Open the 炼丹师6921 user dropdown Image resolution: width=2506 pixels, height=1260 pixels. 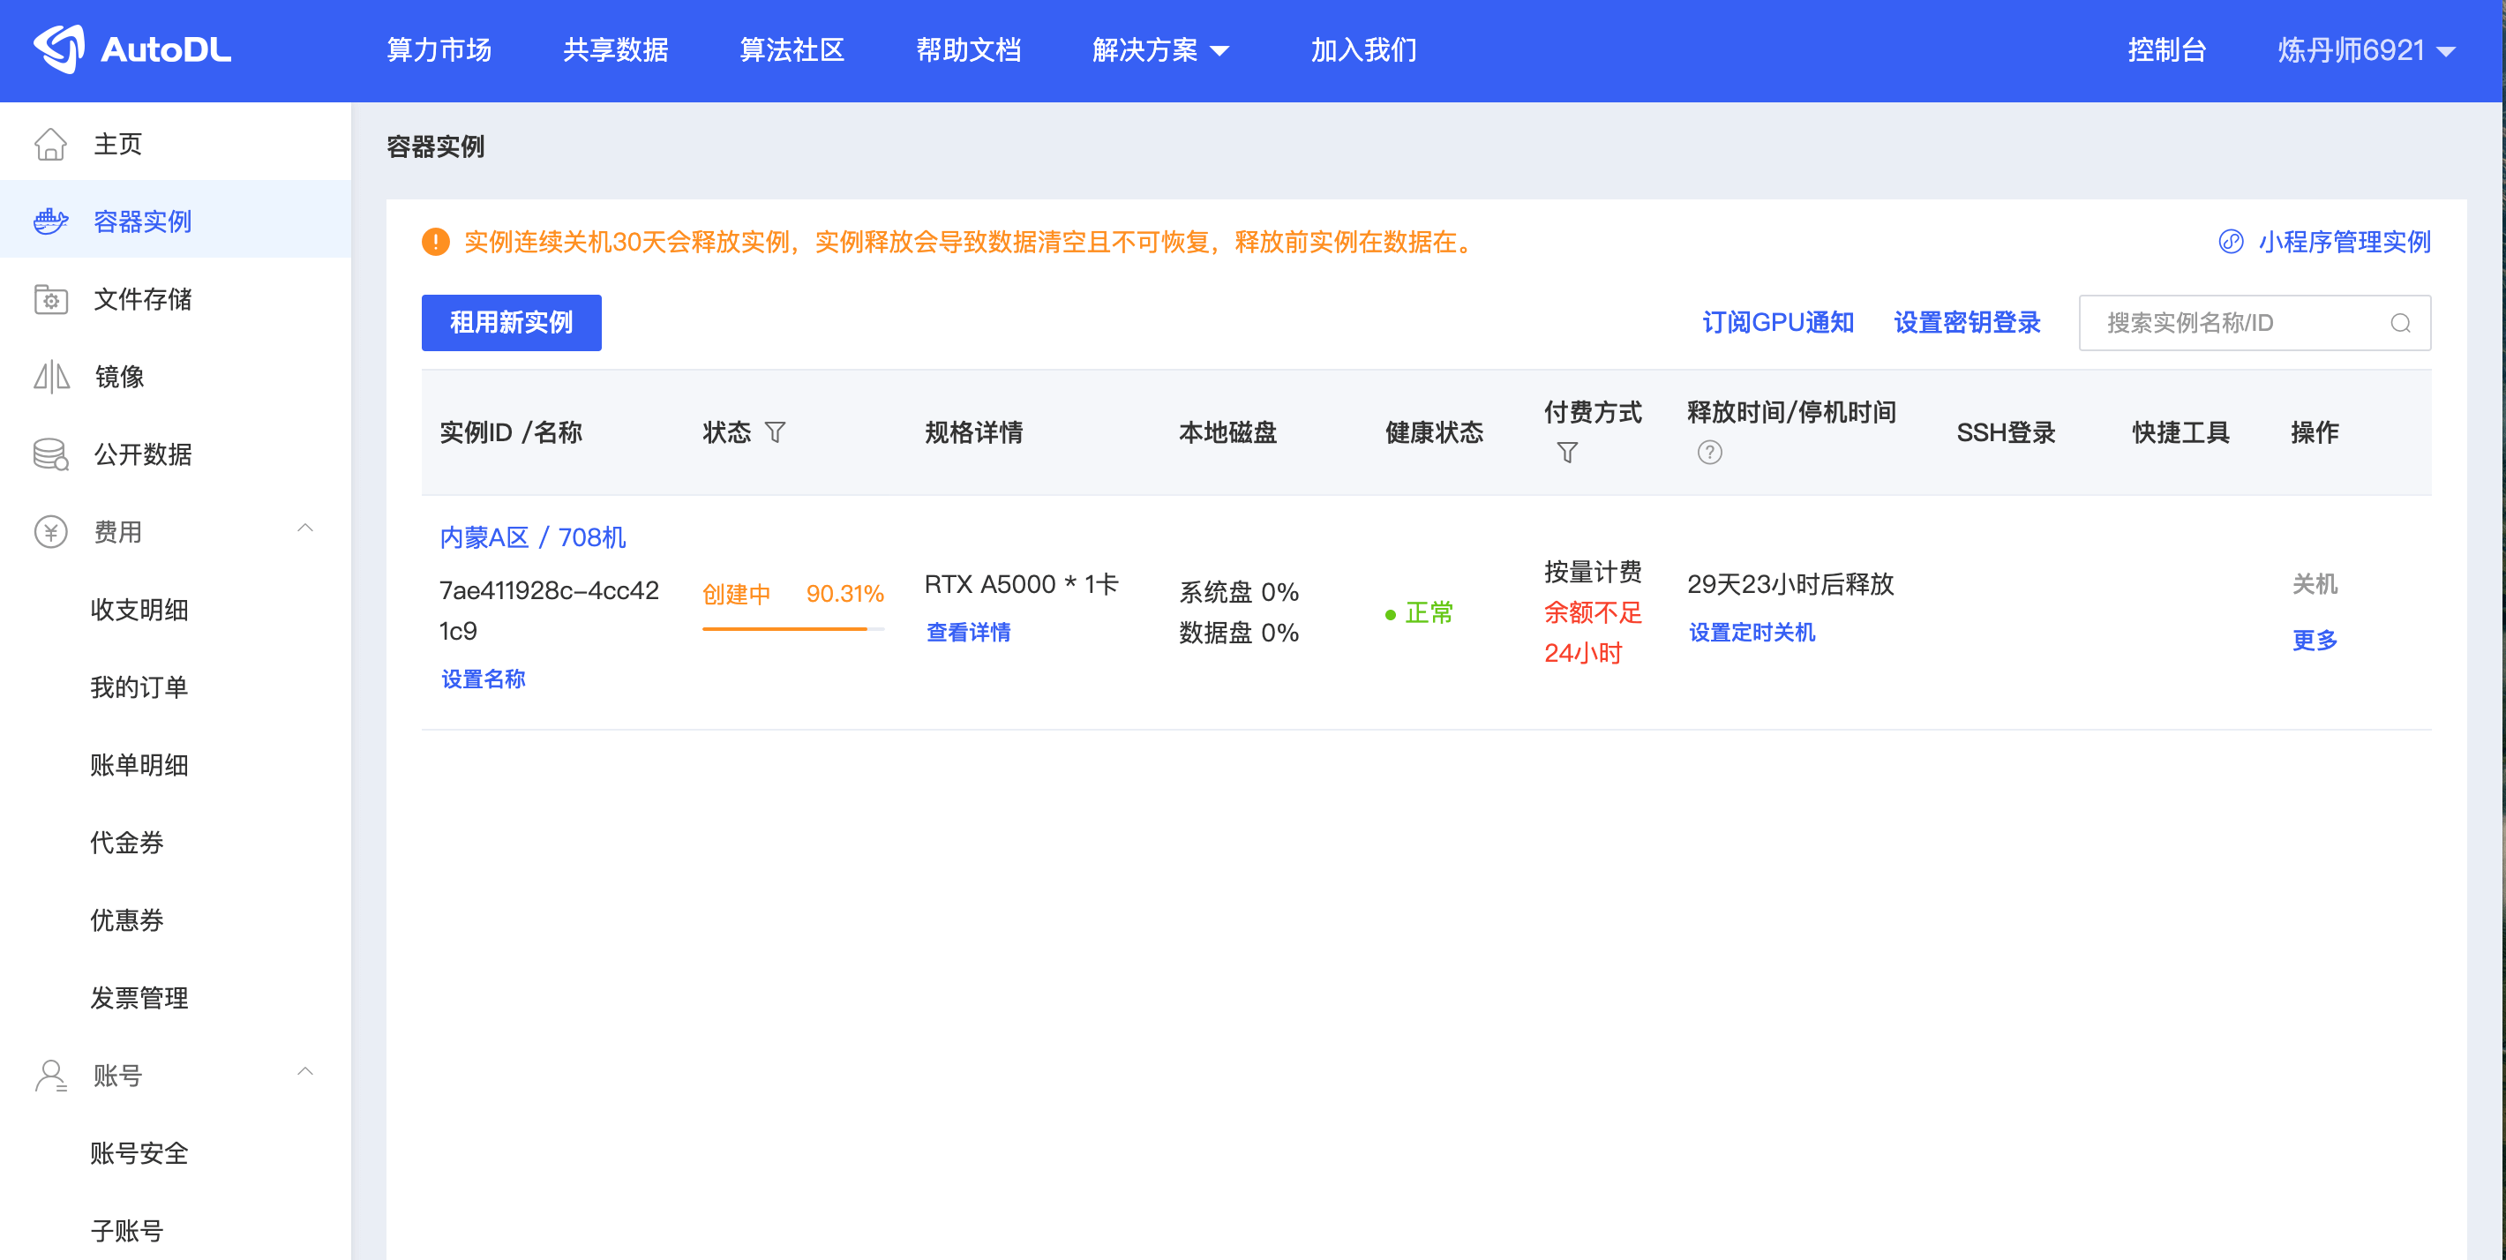(x=2365, y=50)
